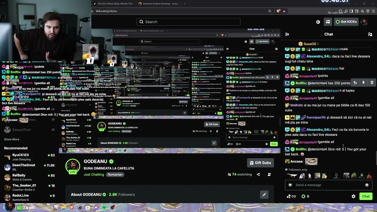Expand followed channels with Show More
The width and height of the screenshot is (377, 212).
tap(11, 139)
